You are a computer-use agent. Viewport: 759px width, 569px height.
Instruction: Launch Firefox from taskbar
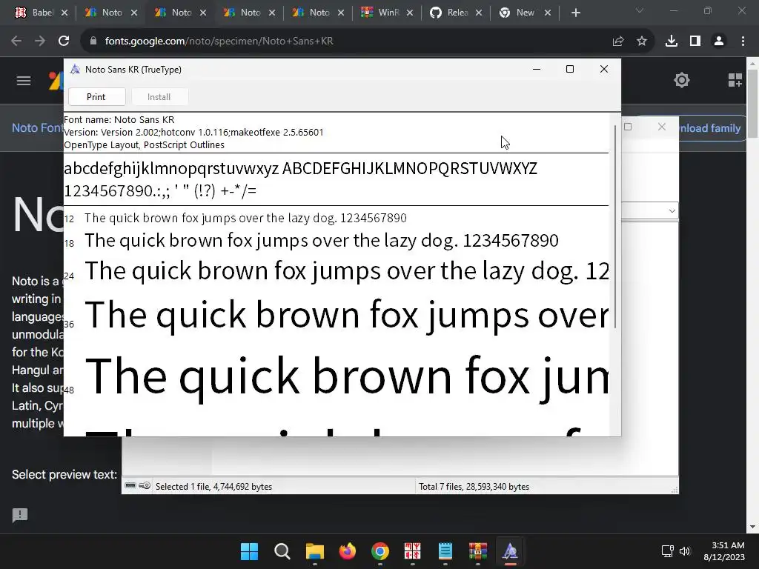tap(348, 551)
